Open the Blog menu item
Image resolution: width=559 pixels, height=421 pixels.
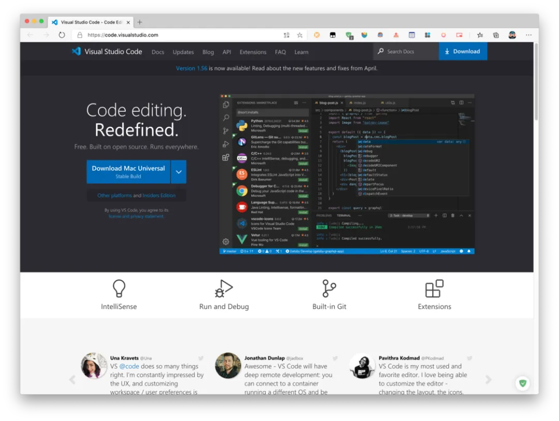coord(208,52)
